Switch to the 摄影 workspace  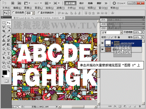[99, 3]
